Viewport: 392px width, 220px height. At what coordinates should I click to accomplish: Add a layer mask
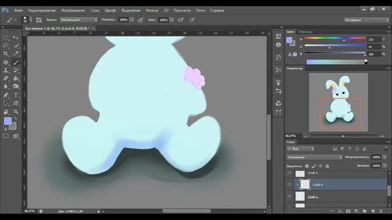tap(349, 211)
